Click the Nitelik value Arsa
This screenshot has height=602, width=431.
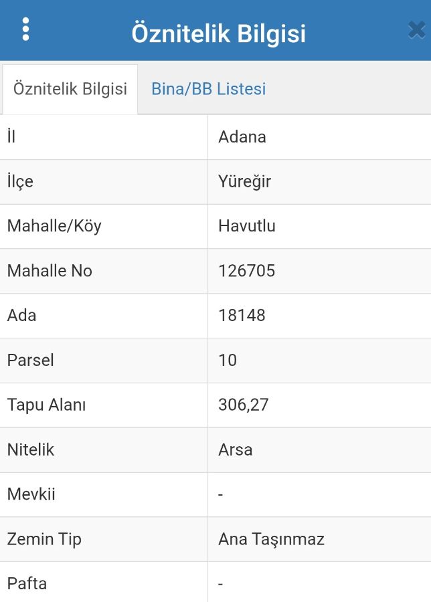236,449
